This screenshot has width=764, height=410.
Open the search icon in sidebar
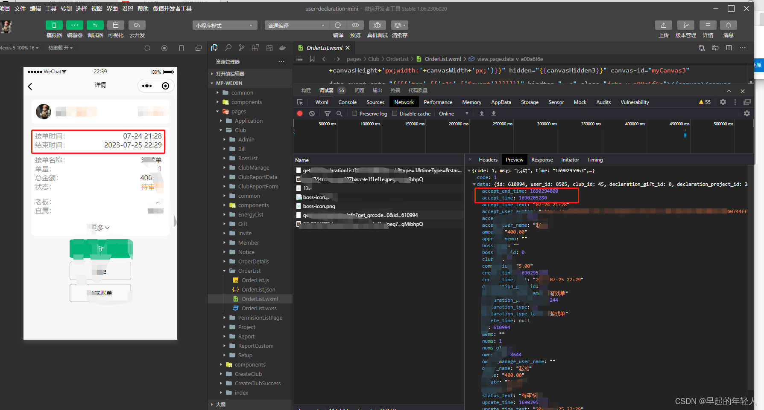pyautogui.click(x=228, y=48)
